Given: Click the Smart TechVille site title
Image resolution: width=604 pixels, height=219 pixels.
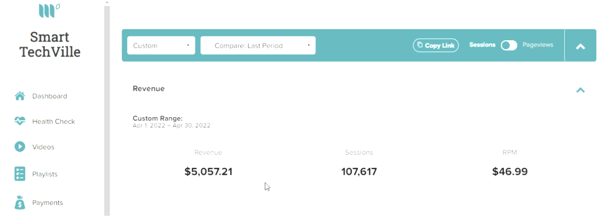Looking at the screenshot, I should click(x=50, y=44).
